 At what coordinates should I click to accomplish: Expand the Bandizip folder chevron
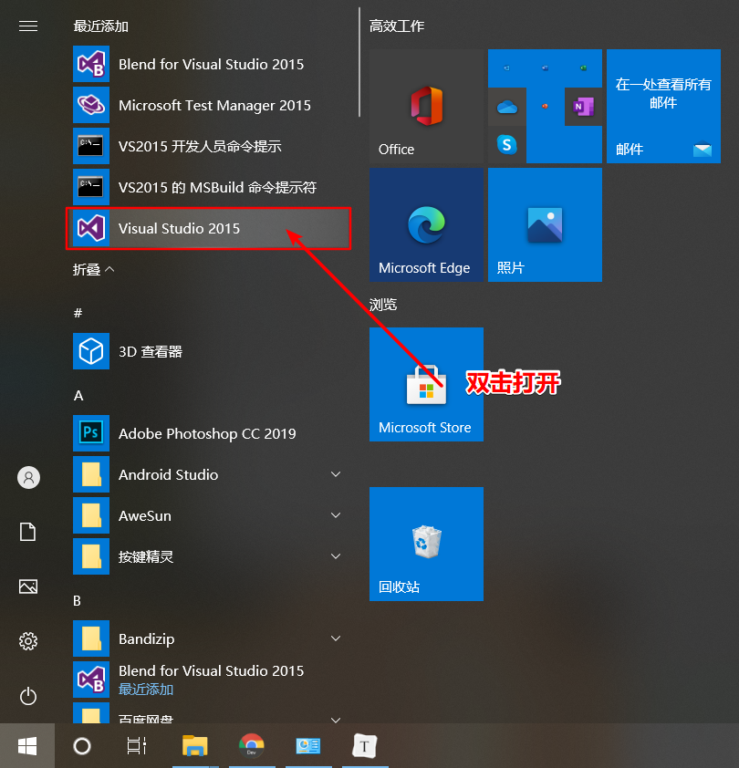click(x=336, y=638)
